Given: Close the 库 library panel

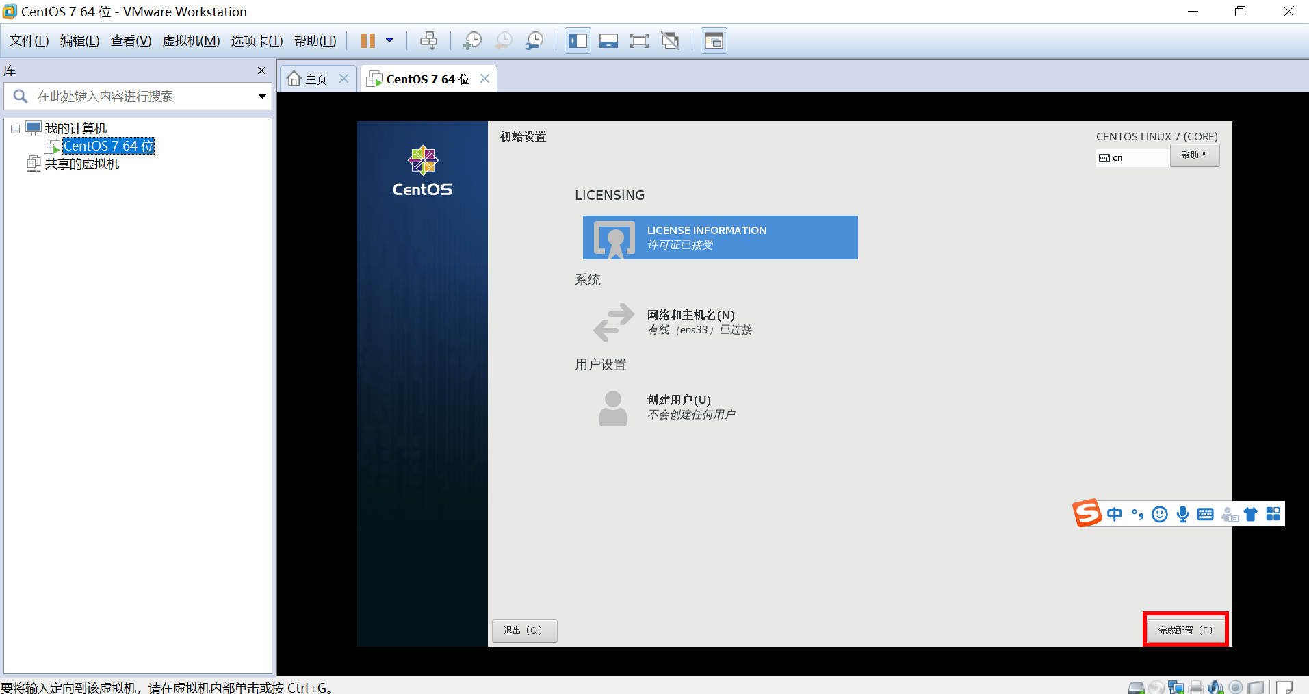Looking at the screenshot, I should (x=261, y=70).
